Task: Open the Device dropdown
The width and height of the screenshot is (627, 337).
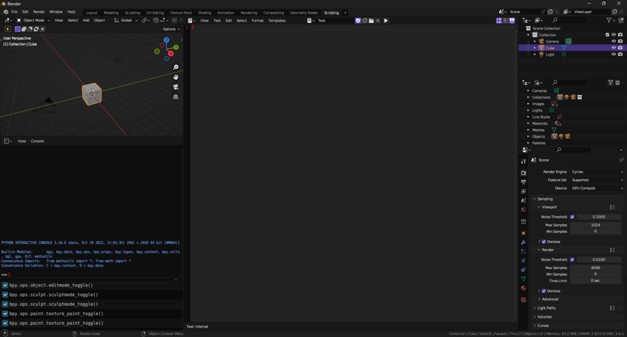Action: pyautogui.click(x=597, y=188)
